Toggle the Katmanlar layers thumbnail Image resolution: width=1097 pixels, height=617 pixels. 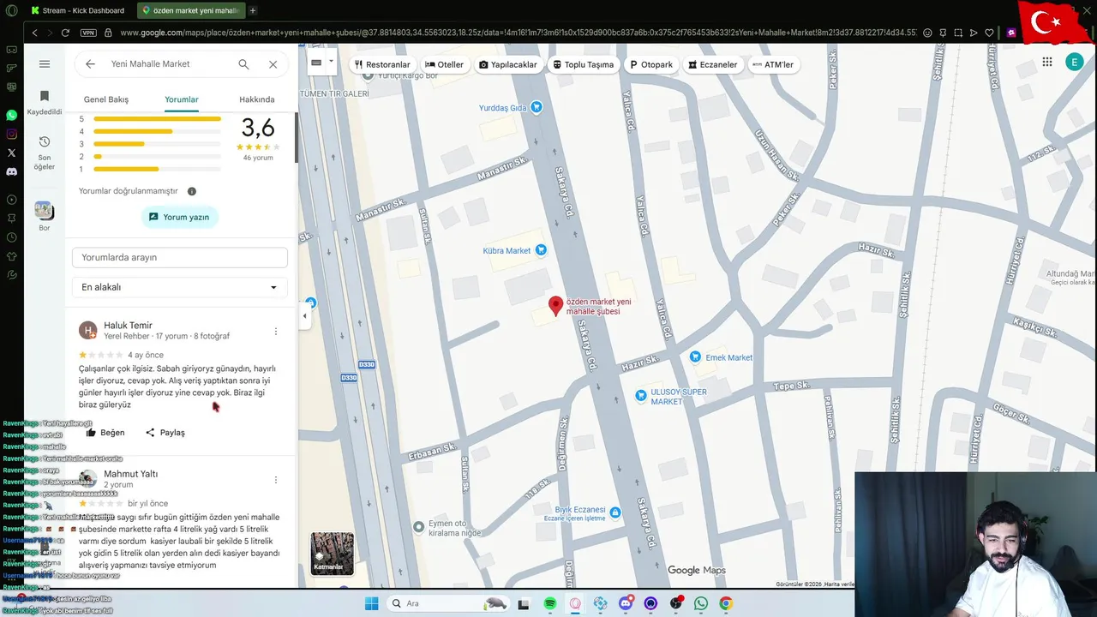pos(332,554)
